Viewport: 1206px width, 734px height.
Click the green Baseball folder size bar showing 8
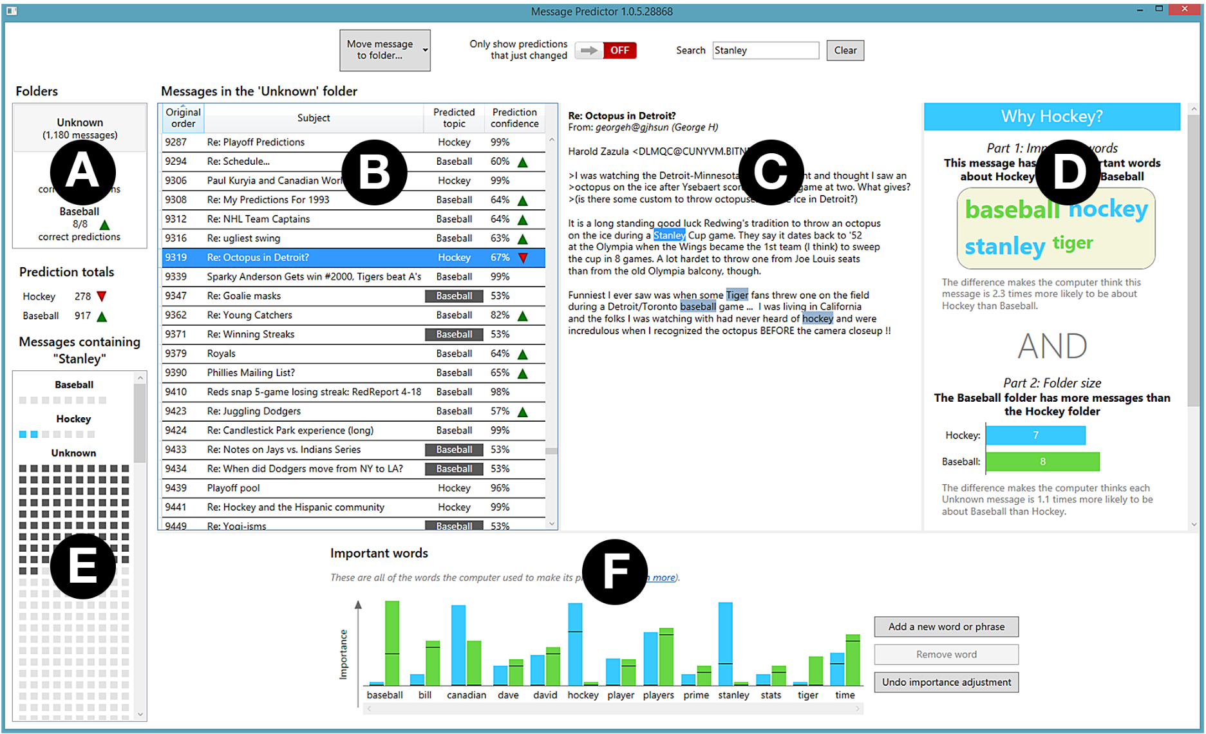[x=1042, y=461]
